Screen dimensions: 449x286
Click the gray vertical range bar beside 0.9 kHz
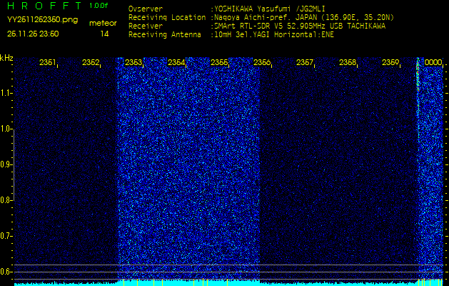pyautogui.click(x=14, y=165)
